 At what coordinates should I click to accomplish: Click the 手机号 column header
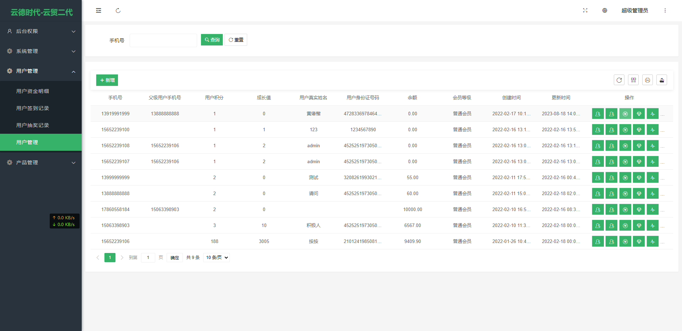pos(115,98)
